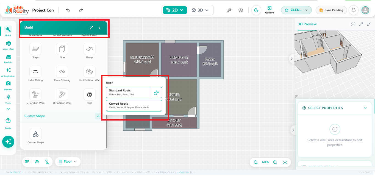Open Models library in sidebar
Screen dimensions: 375x176
point(8,58)
